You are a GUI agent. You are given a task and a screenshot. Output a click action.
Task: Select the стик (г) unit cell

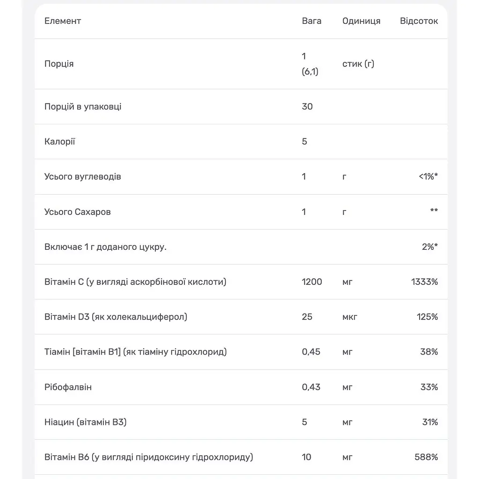pyautogui.click(x=358, y=64)
